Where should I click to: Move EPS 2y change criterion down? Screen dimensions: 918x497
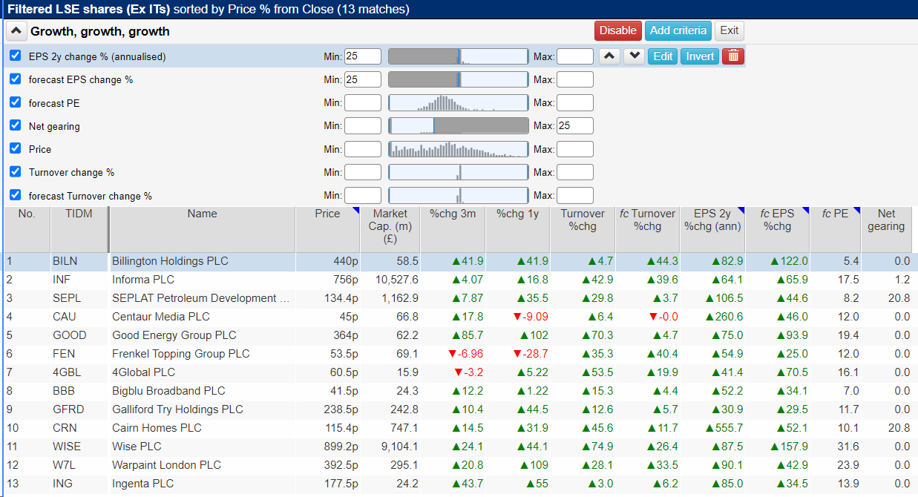634,56
